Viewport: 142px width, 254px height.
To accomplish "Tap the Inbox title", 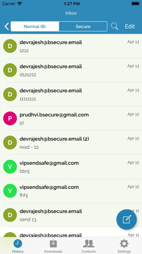I will coord(71,13).
